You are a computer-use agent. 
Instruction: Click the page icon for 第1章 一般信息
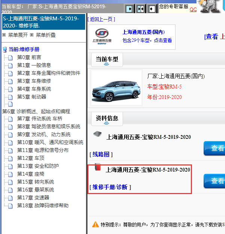[10, 65]
